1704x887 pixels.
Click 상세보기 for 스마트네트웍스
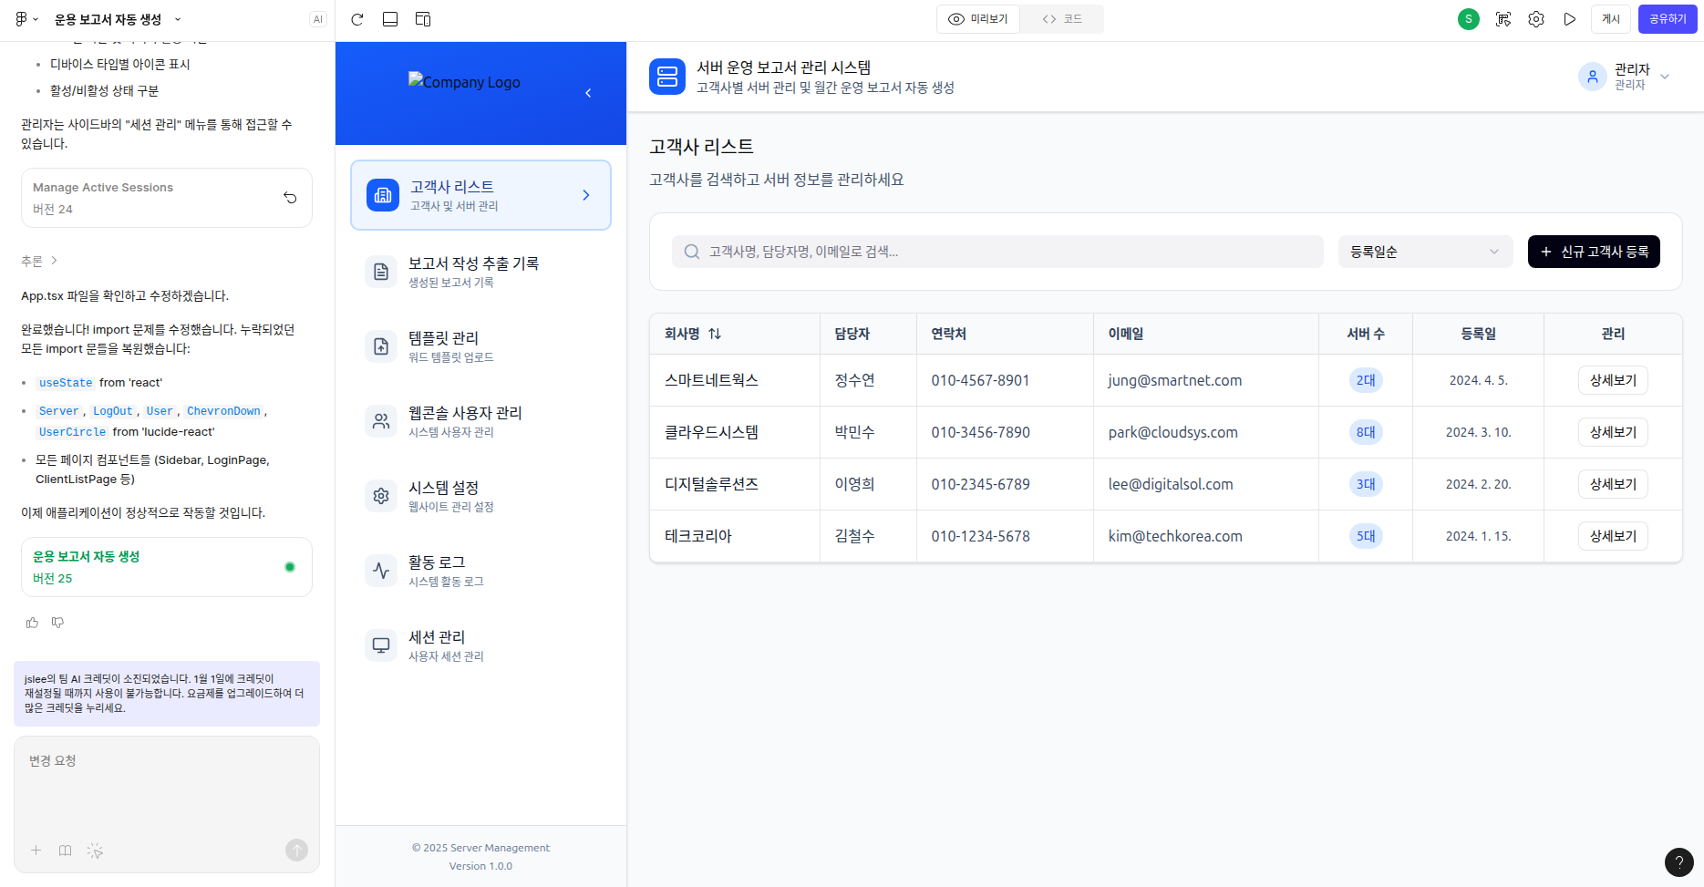(1612, 380)
